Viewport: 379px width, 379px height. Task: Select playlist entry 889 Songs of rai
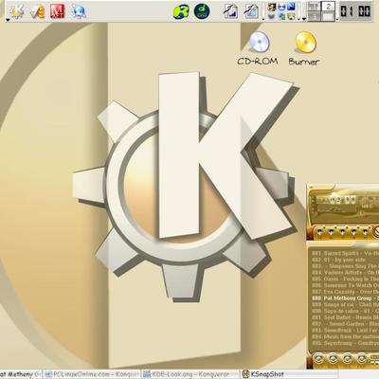pyautogui.click(x=345, y=304)
